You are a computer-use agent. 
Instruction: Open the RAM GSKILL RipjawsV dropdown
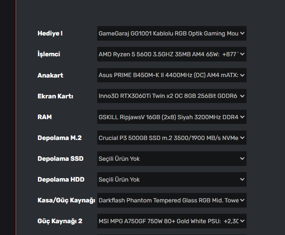click(172, 117)
